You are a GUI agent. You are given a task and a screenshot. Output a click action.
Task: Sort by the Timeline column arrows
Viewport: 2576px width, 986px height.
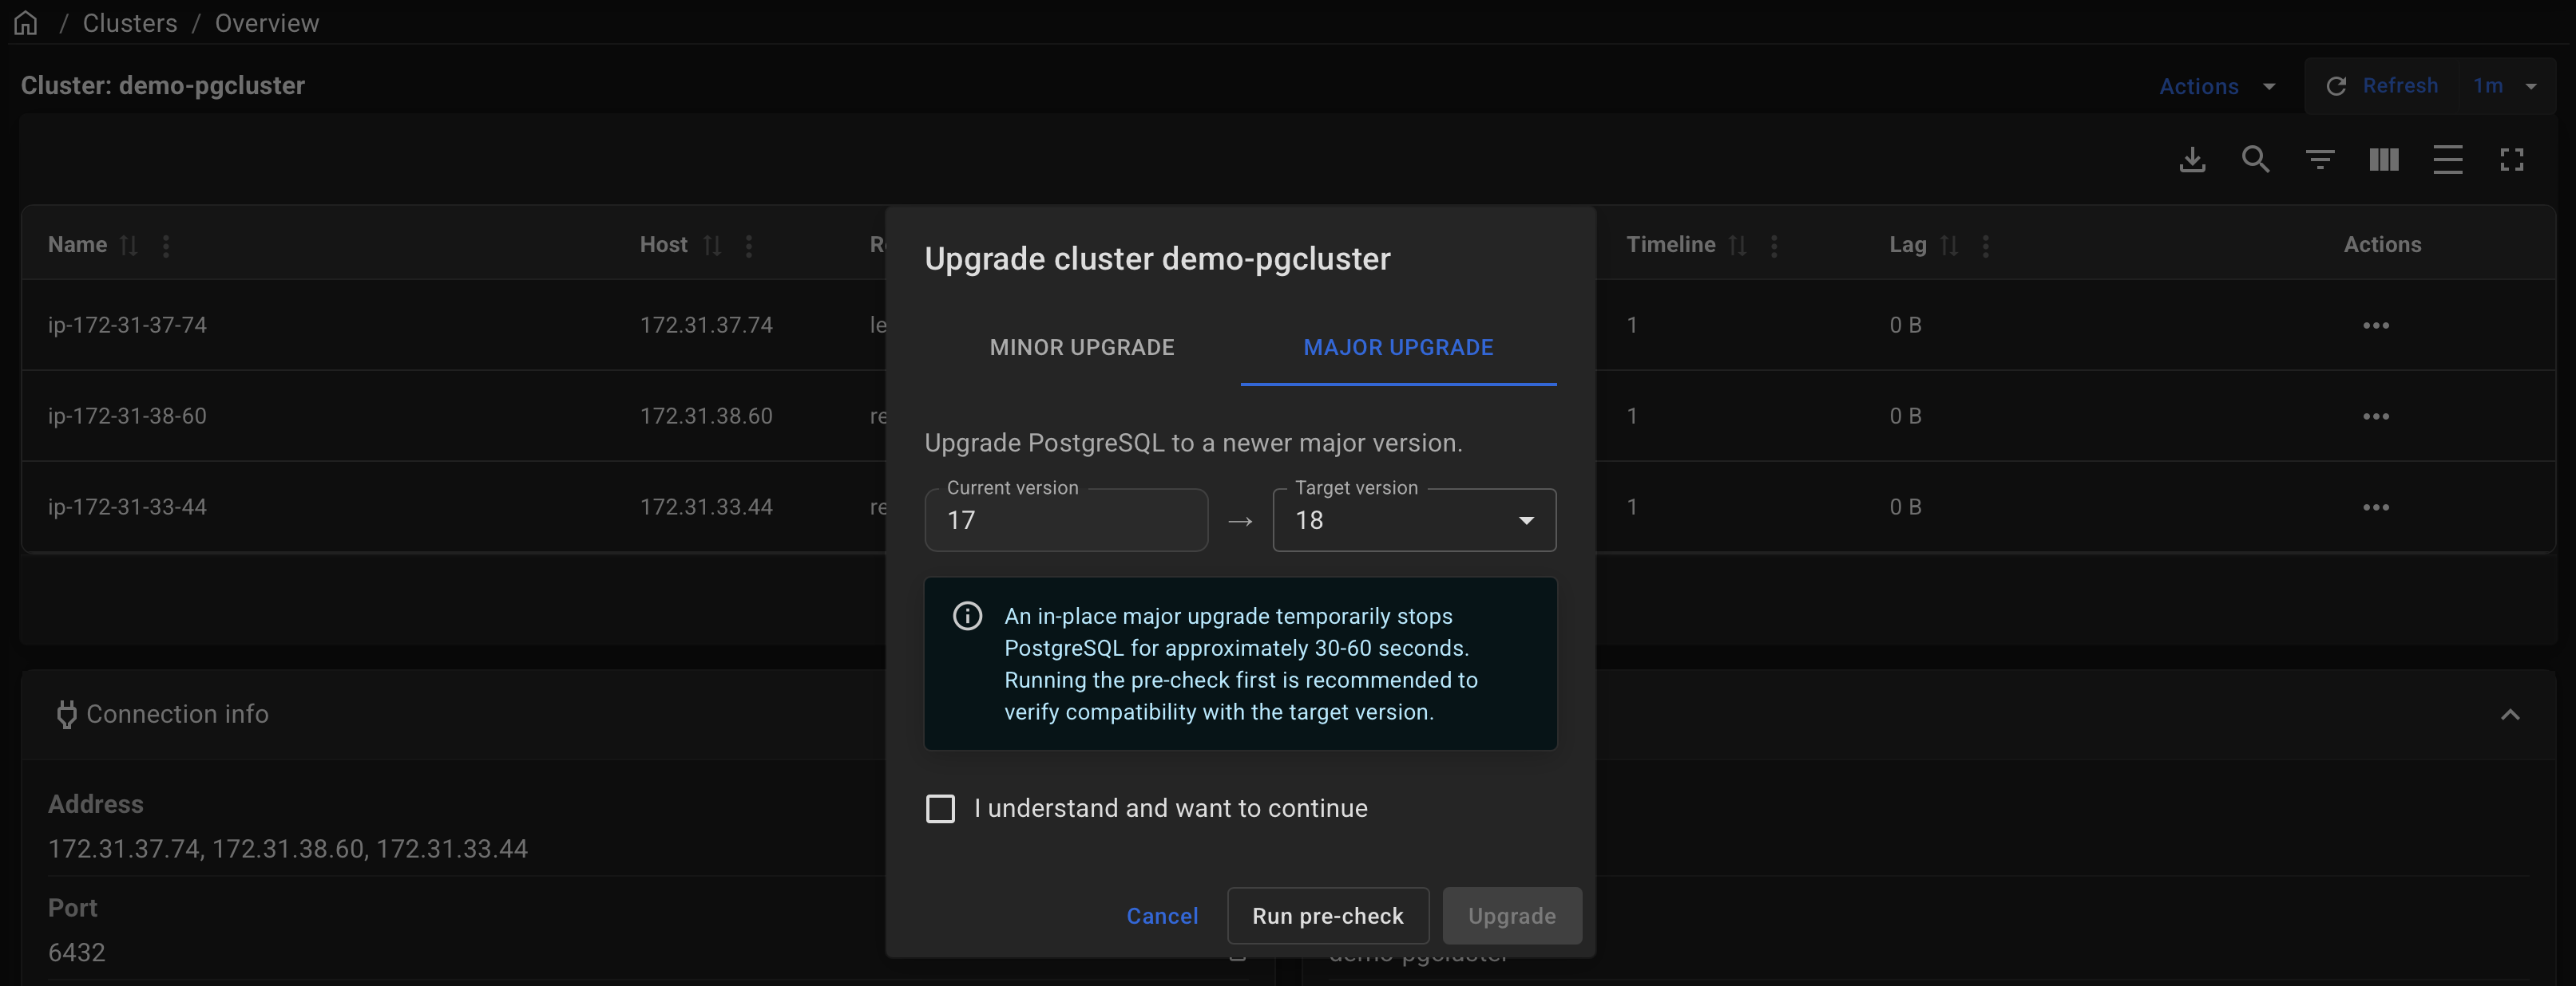pyautogui.click(x=1738, y=246)
